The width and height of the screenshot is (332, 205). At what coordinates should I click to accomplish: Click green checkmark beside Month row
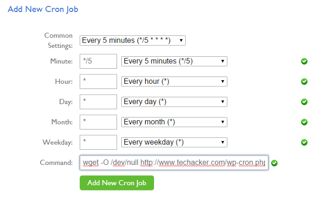click(x=304, y=122)
